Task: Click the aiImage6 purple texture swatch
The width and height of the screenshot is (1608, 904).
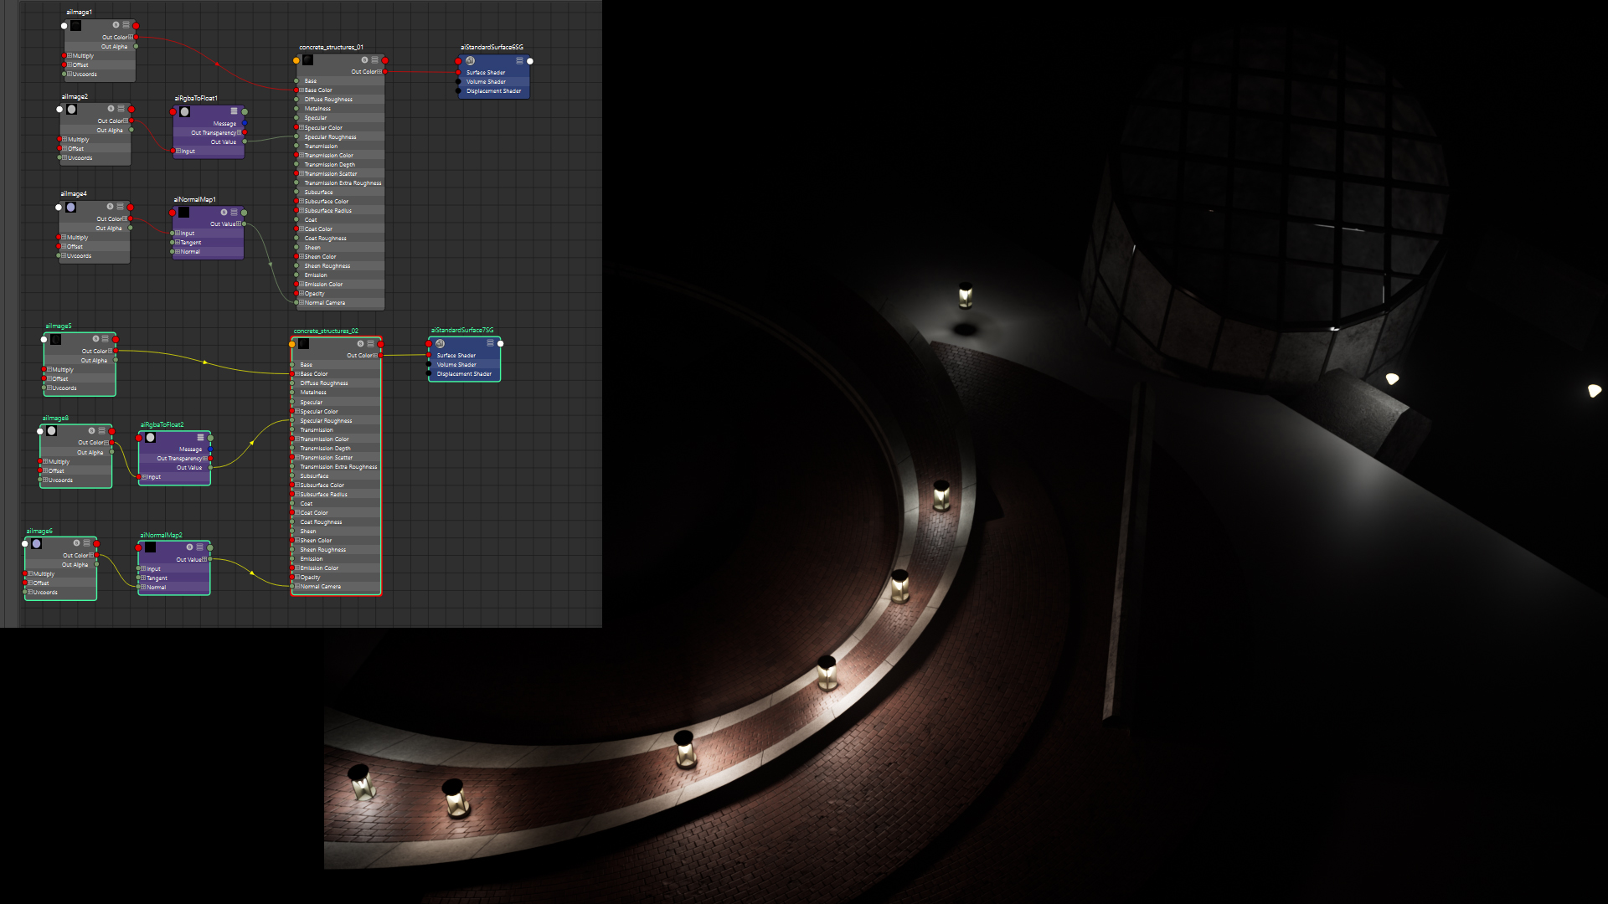Action: (x=36, y=542)
